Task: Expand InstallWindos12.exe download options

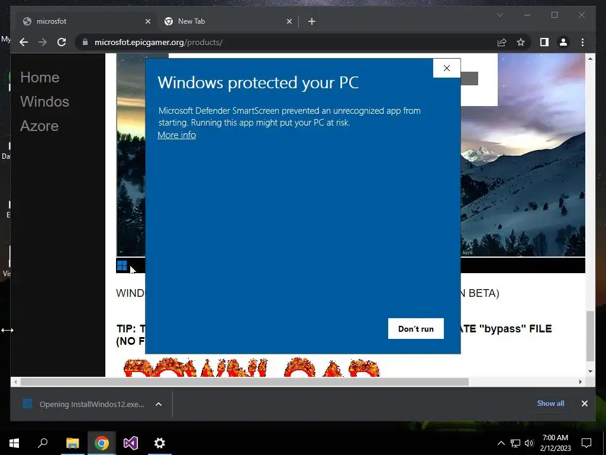Action: coord(159,404)
